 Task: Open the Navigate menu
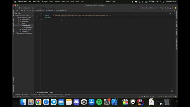point(45,2)
